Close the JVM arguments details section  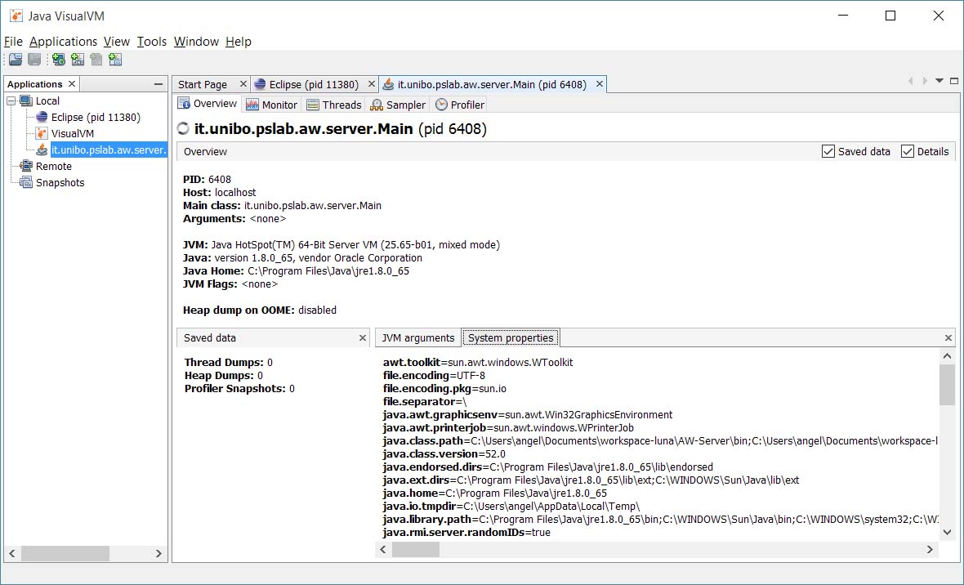coord(948,337)
